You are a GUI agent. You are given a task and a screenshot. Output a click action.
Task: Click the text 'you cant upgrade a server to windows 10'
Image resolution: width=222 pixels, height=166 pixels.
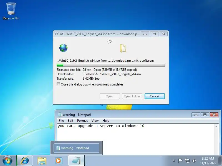[x=101, y=126]
